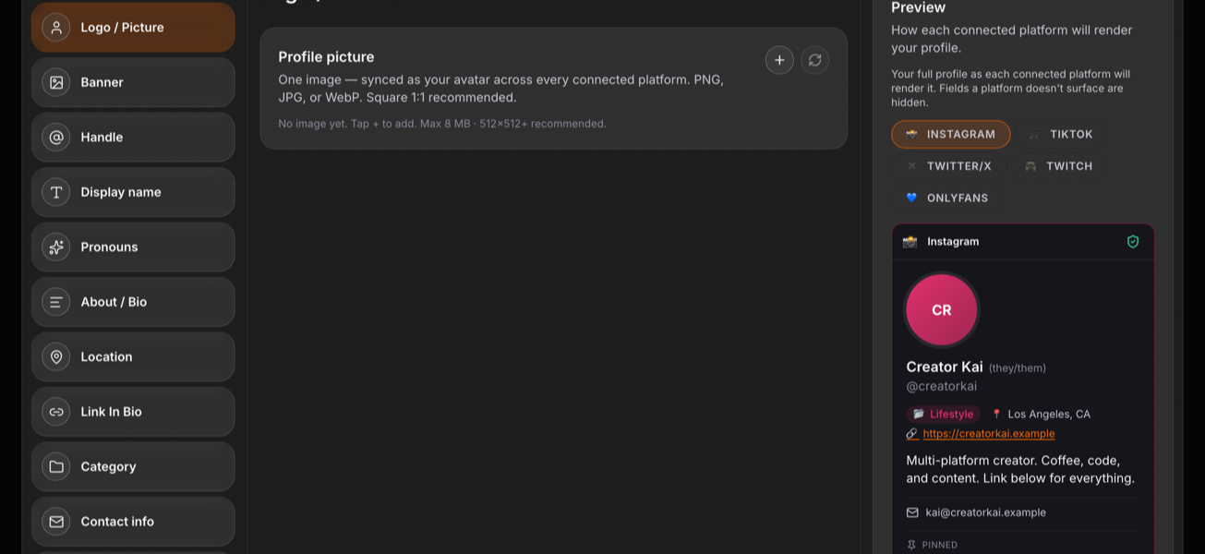
Task: Click the sparkle icon beside Pronouns
Action: point(56,247)
